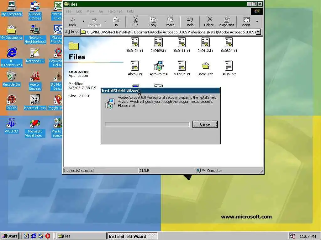Select the AcroPro.msi installer file
This screenshot has height=240, width=321.
159,68
